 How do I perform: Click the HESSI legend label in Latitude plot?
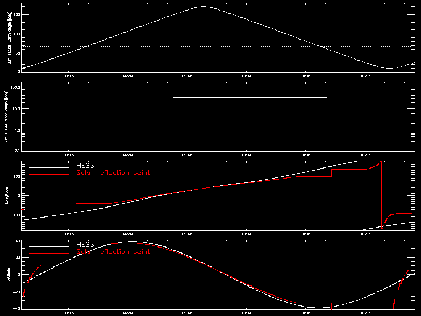86,244
